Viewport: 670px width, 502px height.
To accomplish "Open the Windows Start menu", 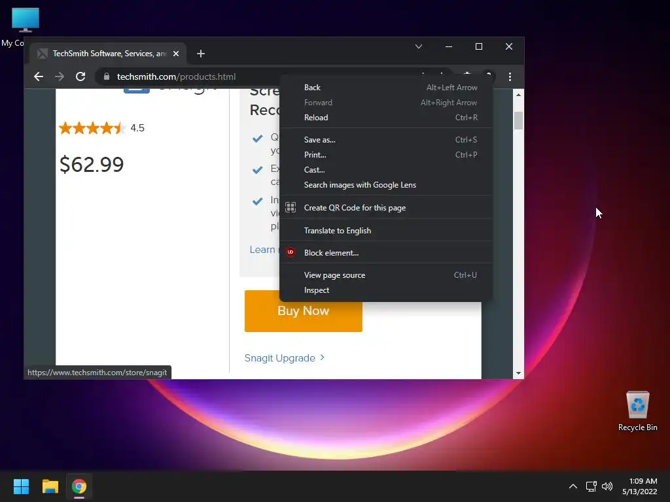I will pyautogui.click(x=21, y=486).
